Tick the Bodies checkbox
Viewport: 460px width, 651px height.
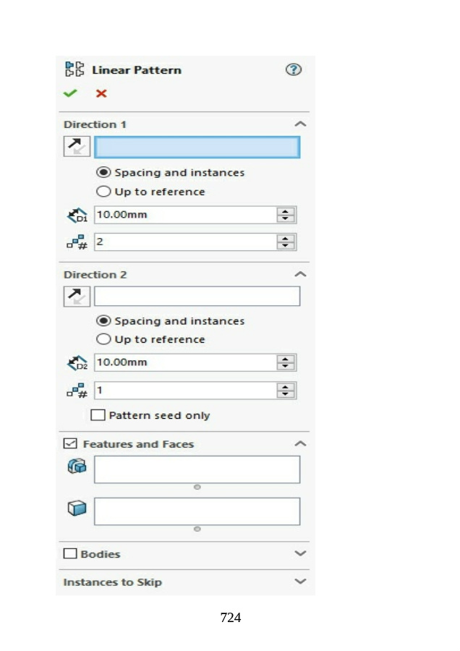pyautogui.click(x=70, y=554)
